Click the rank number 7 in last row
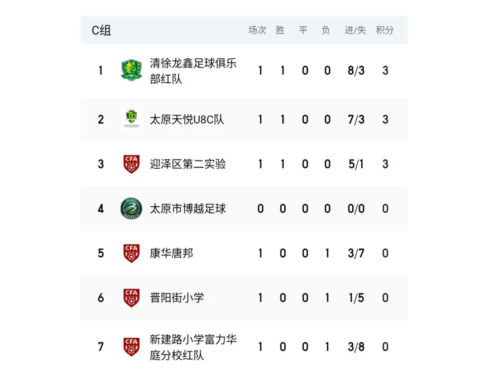Screen dimensions: 489x389 click(101, 346)
